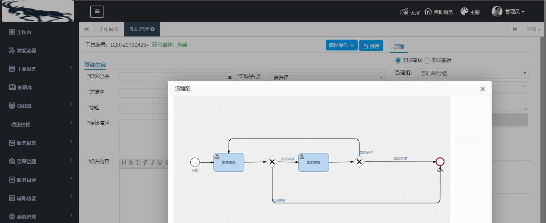Close the 知识管理 tab via x icon

click(x=153, y=29)
